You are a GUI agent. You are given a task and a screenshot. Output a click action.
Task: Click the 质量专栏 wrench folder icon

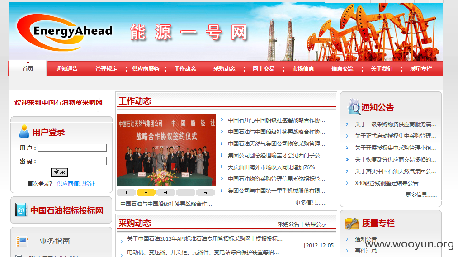pos(351,224)
